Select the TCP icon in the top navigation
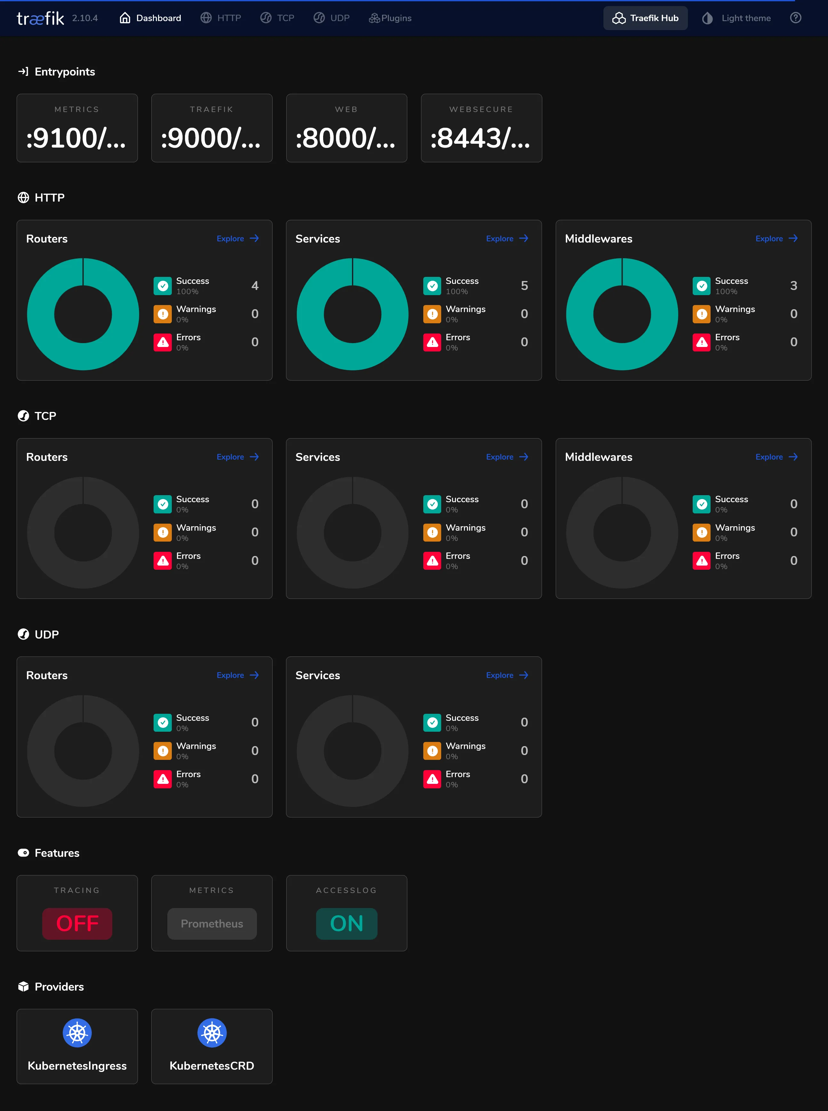The width and height of the screenshot is (828, 1111). 266,18
